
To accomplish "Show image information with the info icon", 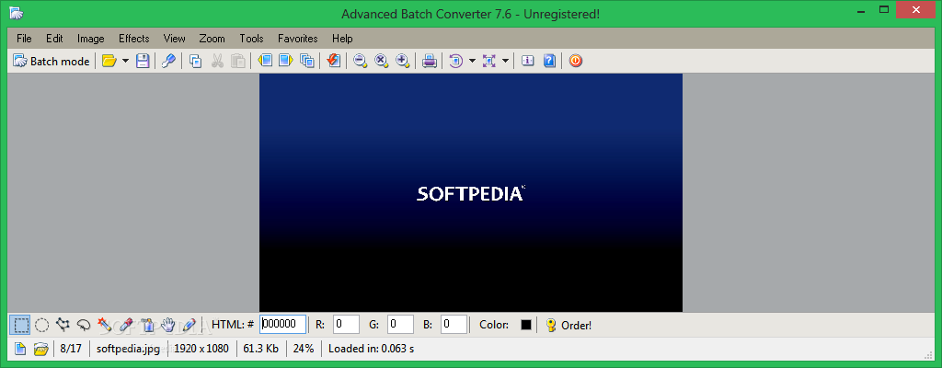I will point(527,61).
